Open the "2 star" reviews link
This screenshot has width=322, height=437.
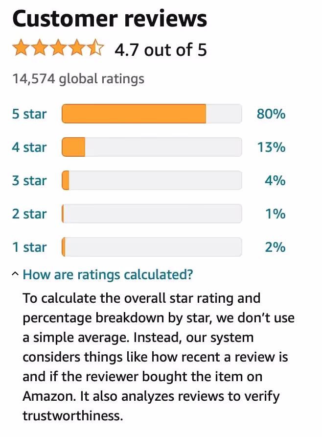click(x=29, y=214)
